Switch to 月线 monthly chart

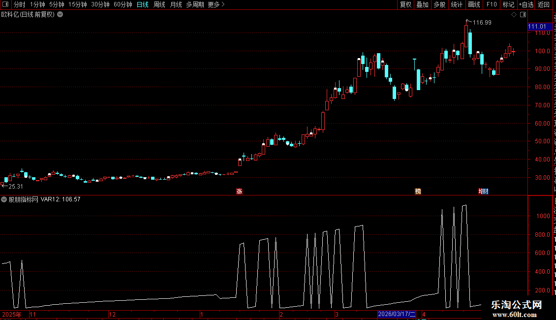[x=176, y=4]
